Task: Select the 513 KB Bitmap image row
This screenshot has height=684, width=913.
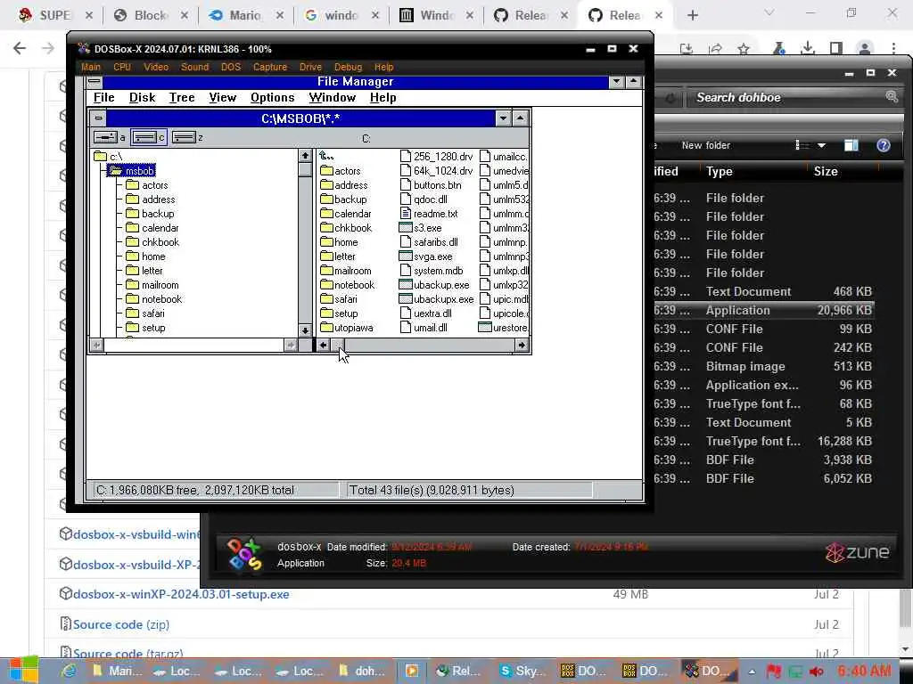Action: click(x=763, y=366)
